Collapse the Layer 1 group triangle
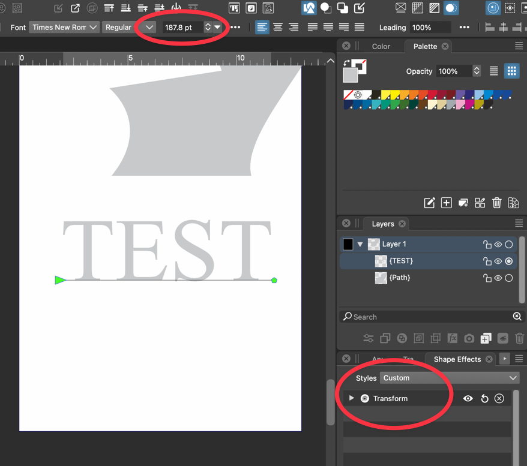The image size is (527, 466). [x=360, y=244]
